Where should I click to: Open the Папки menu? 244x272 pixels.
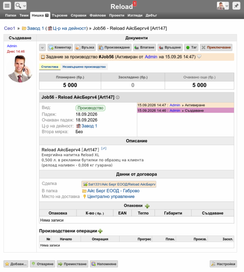point(11,15)
